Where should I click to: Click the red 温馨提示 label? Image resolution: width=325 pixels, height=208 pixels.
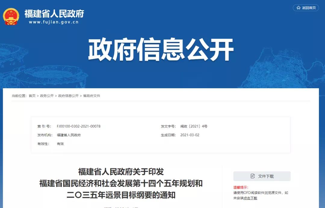[241, 188]
